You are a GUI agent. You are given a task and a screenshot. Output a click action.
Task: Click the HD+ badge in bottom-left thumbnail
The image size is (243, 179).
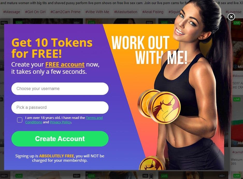[4, 176]
